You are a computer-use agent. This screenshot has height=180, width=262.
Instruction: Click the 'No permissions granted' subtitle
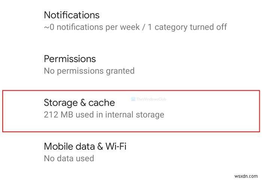click(x=89, y=71)
